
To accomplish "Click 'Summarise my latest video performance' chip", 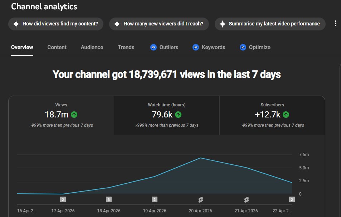I will pos(270,24).
